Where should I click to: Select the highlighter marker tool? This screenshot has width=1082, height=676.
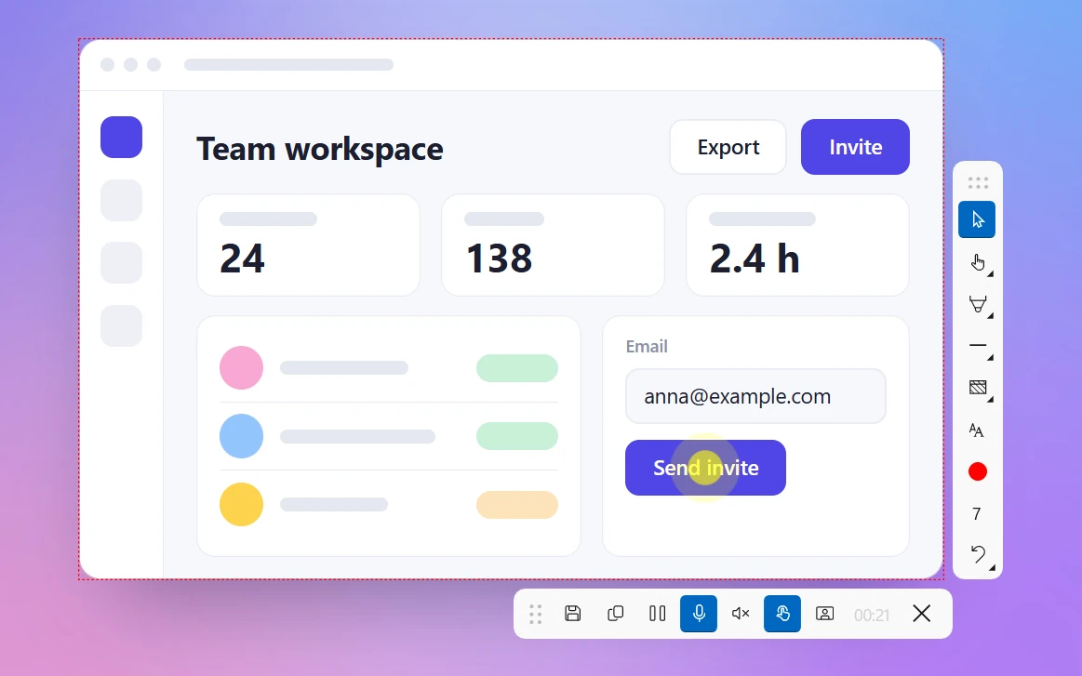pyautogui.click(x=977, y=304)
